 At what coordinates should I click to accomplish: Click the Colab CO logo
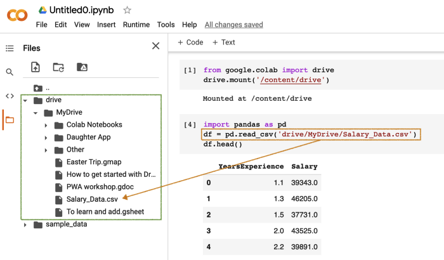pyautogui.click(x=17, y=15)
